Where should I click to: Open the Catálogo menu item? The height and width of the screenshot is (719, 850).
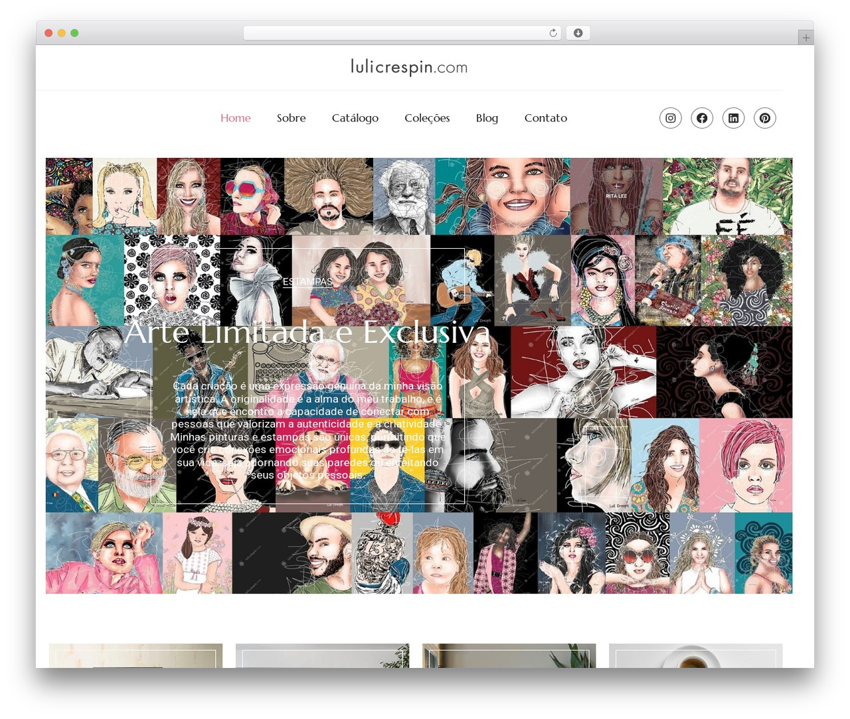[x=355, y=118]
